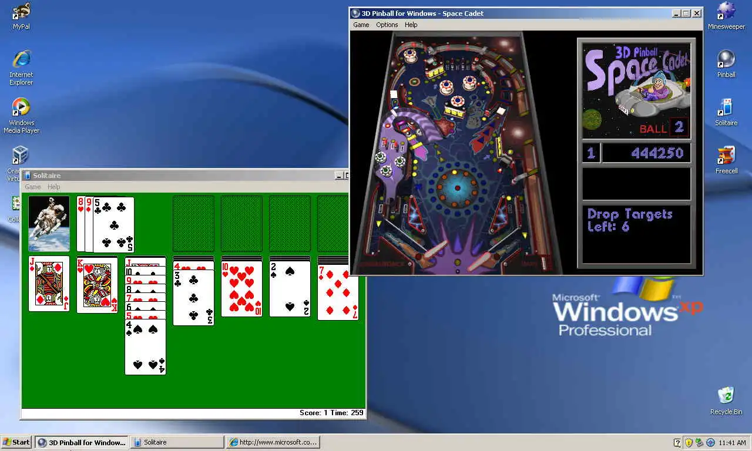Open the Help menu in Pinball
752x451 pixels.
tap(411, 25)
